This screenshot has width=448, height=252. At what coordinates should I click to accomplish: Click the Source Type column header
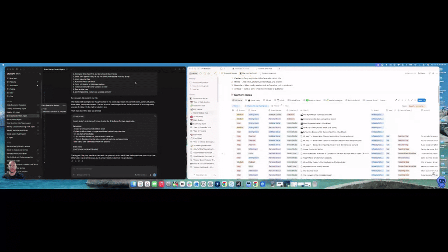tap(404, 110)
